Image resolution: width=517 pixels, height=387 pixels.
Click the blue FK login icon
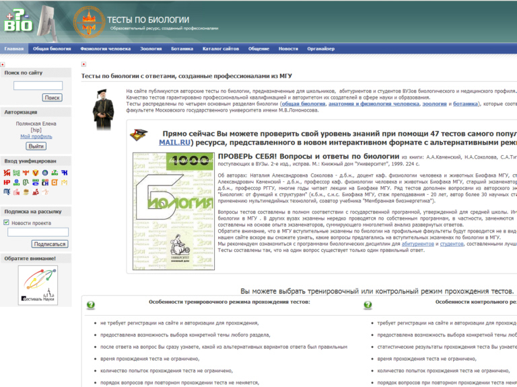[65, 173]
